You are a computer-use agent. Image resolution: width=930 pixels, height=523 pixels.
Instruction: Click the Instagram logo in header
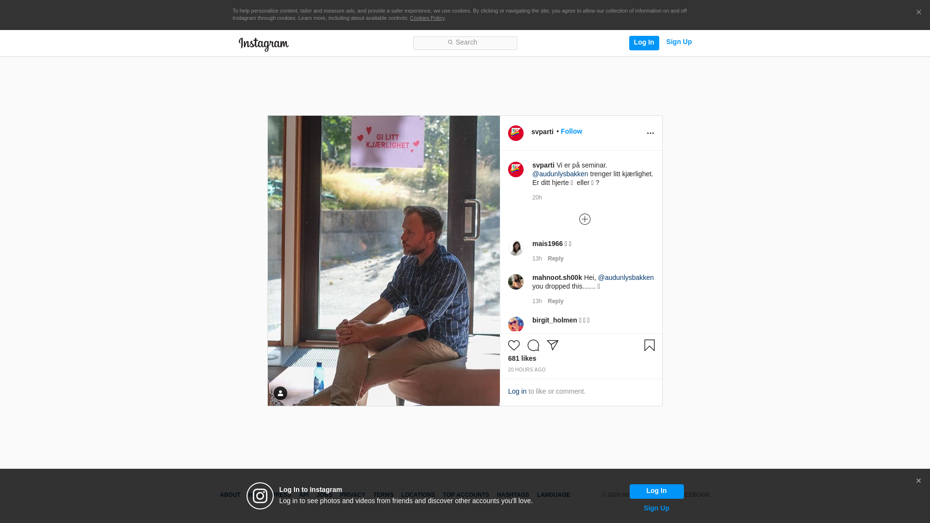[x=263, y=44]
